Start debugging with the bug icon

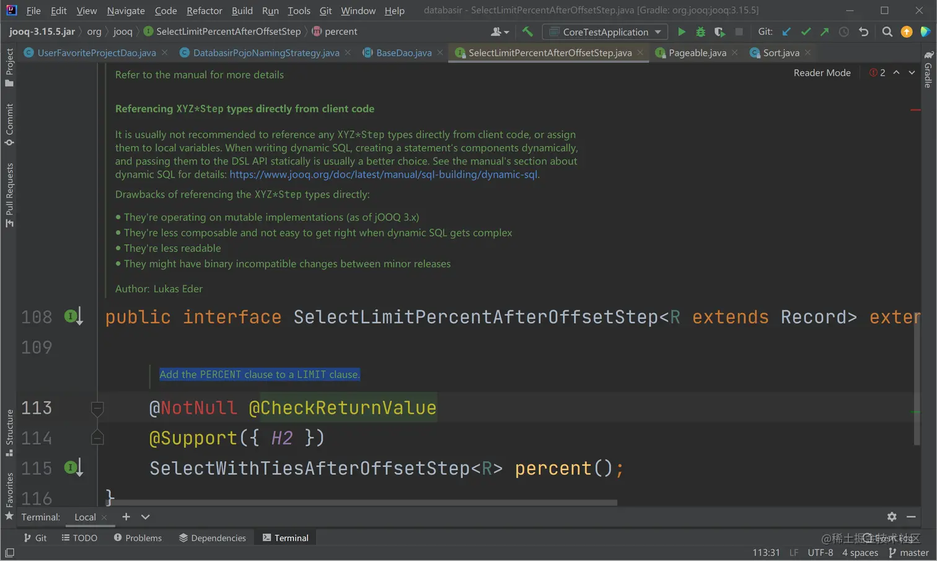700,32
